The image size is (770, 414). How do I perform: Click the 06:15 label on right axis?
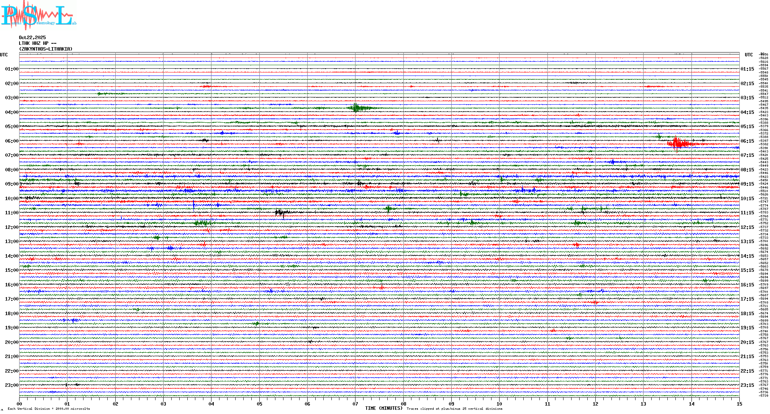click(x=747, y=141)
